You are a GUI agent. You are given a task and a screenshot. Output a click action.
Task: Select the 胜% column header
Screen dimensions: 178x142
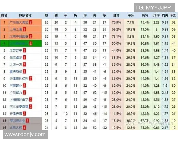[x=116, y=15]
